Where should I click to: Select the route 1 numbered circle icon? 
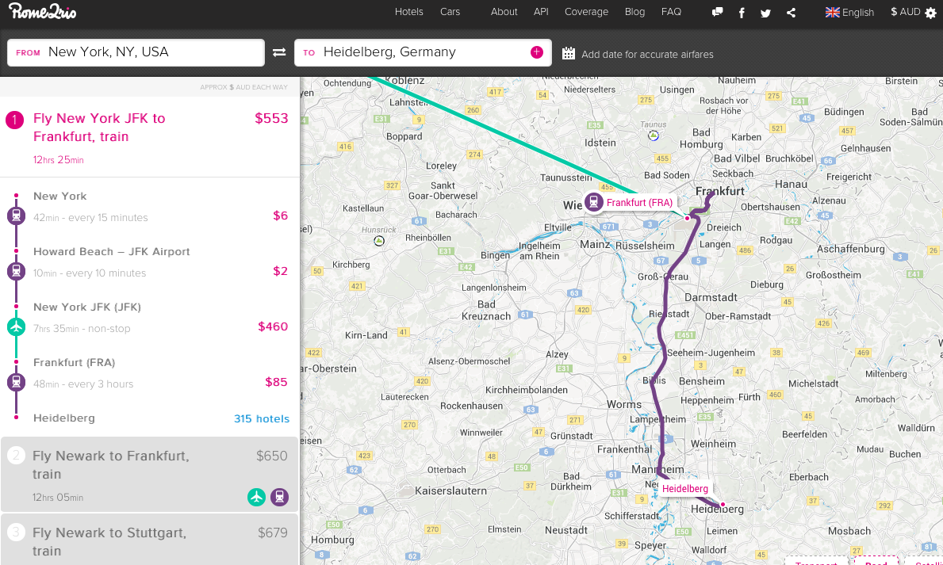(x=14, y=120)
